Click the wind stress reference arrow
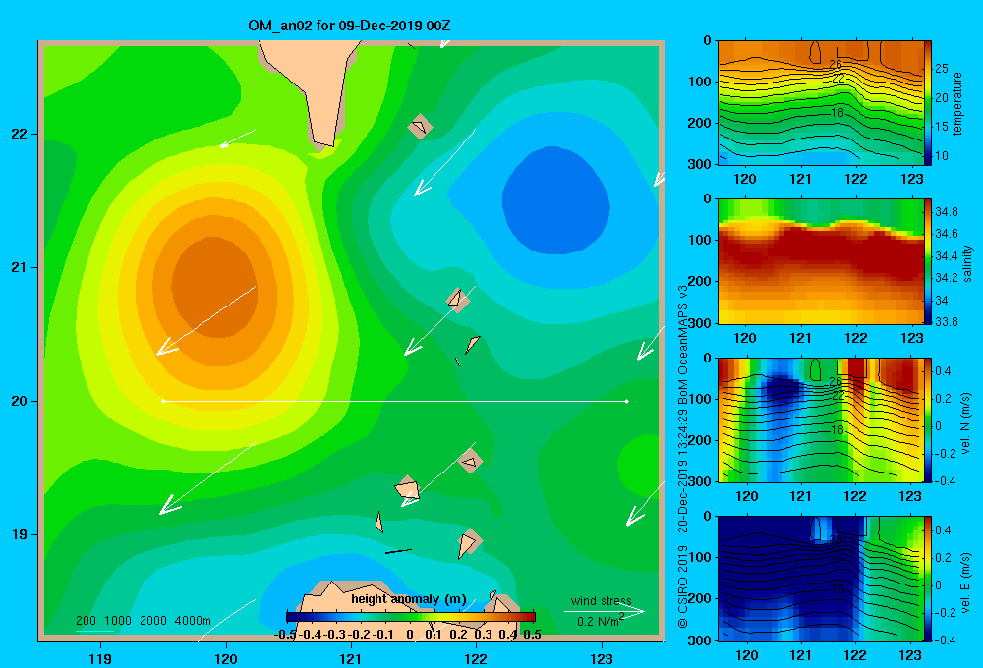Screen dimensions: 983x668 point(605,612)
